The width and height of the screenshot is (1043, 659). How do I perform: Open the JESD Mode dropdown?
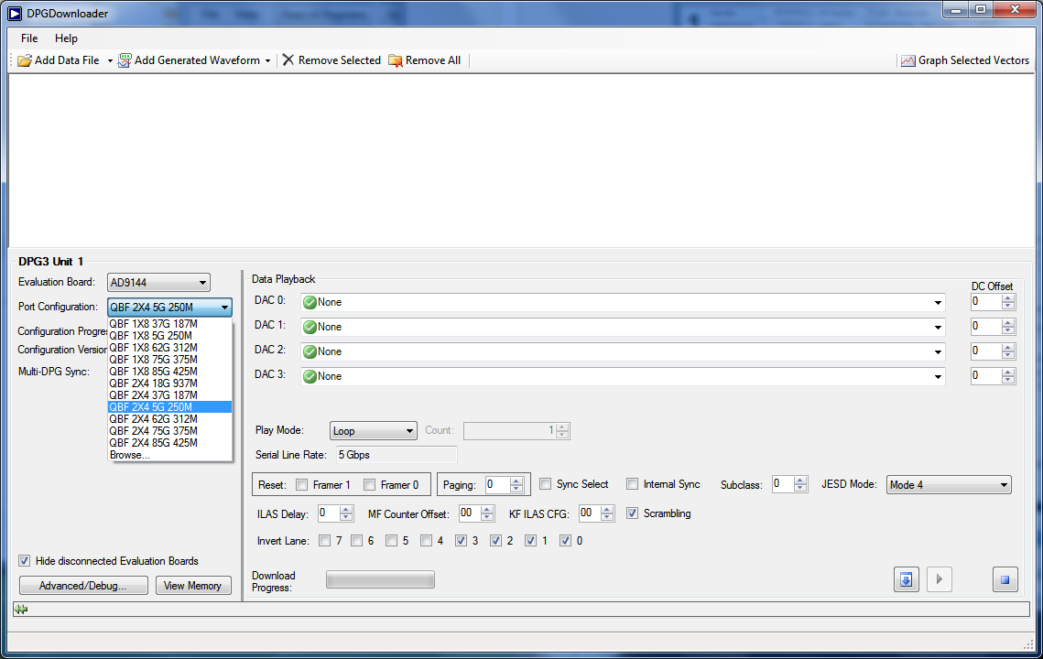pyautogui.click(x=948, y=485)
